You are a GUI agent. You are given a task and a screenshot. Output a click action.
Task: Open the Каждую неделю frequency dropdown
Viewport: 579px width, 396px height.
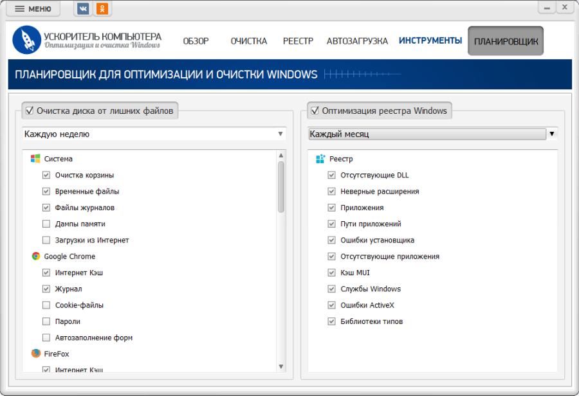click(x=154, y=134)
